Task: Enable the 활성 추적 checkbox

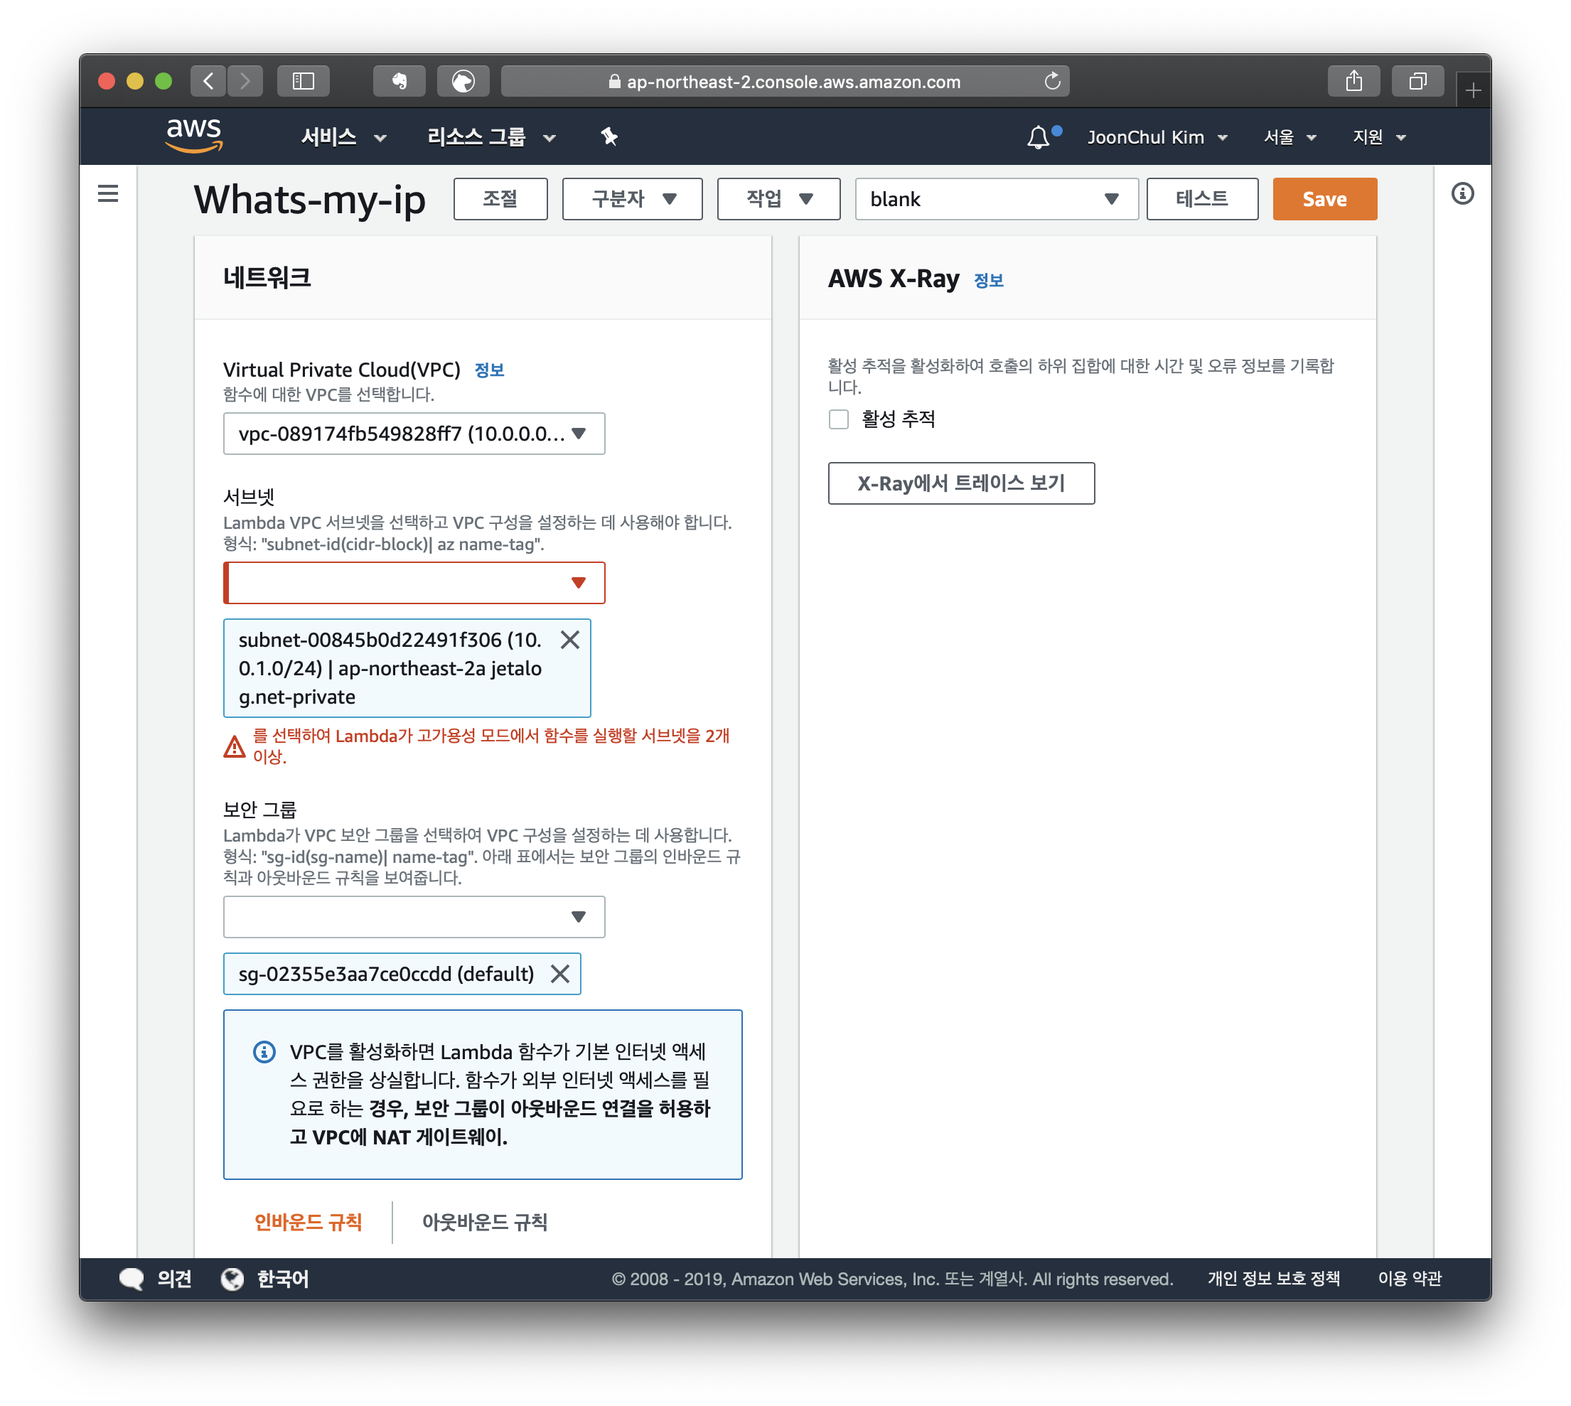Action: pos(838,419)
